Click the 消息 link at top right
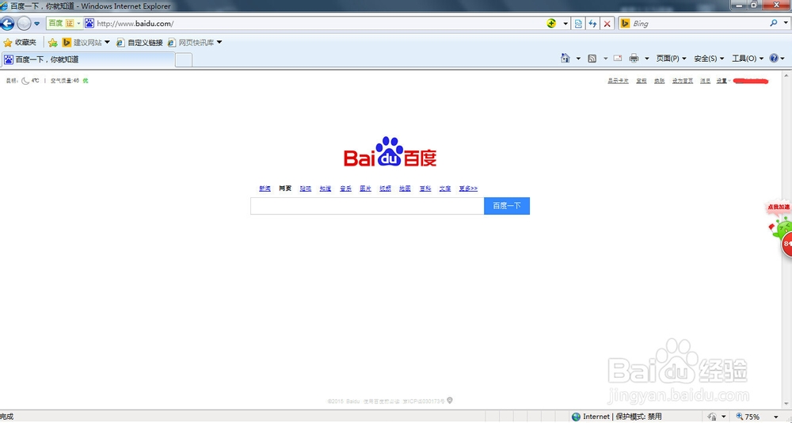This screenshot has height=423, width=792. (705, 81)
